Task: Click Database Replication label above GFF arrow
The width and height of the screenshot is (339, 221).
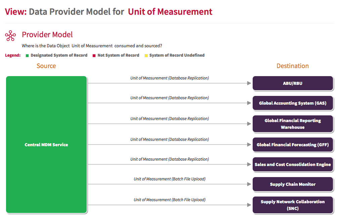Action: click(169, 140)
